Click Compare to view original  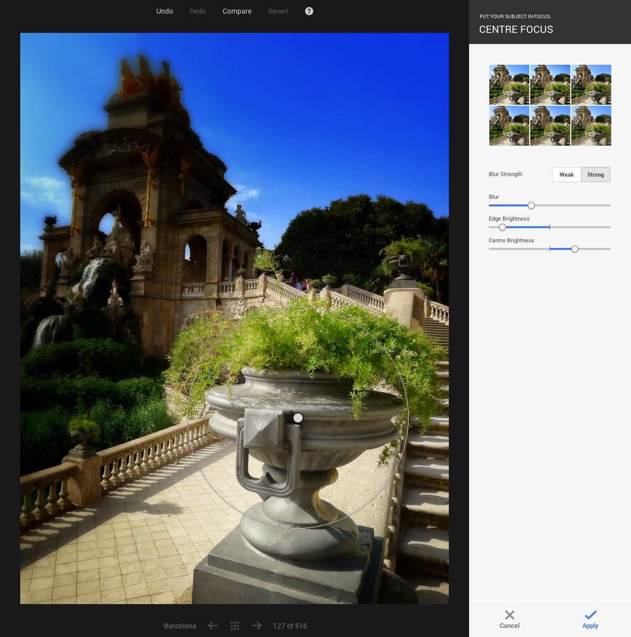237,11
